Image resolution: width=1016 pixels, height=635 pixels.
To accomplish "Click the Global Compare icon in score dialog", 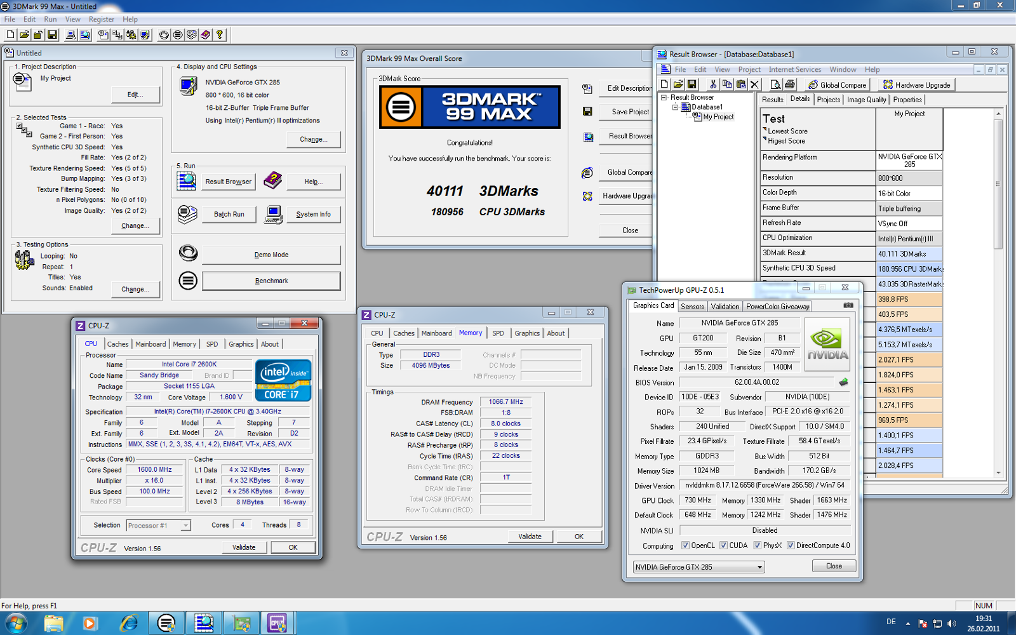I will click(587, 173).
